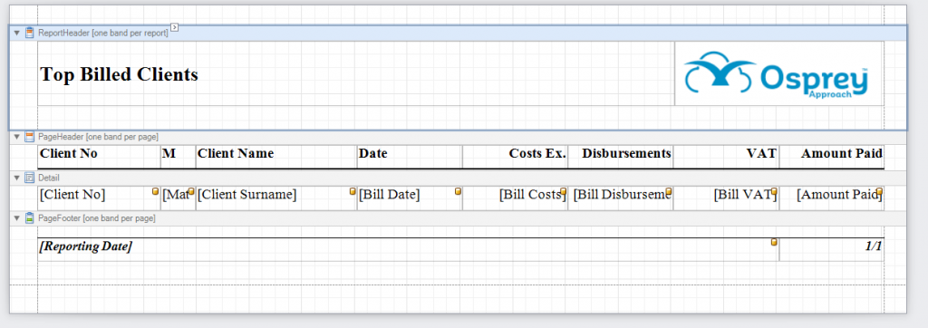
Task: Collapse the PageHeader band arrow
Action: point(17,137)
